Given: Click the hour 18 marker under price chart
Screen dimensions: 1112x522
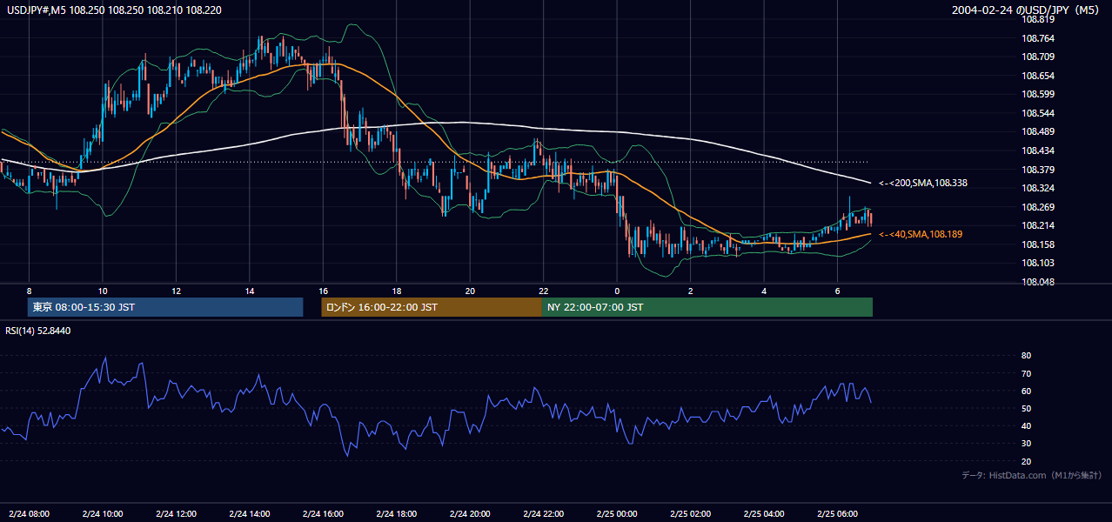Looking at the screenshot, I should click(x=397, y=291).
